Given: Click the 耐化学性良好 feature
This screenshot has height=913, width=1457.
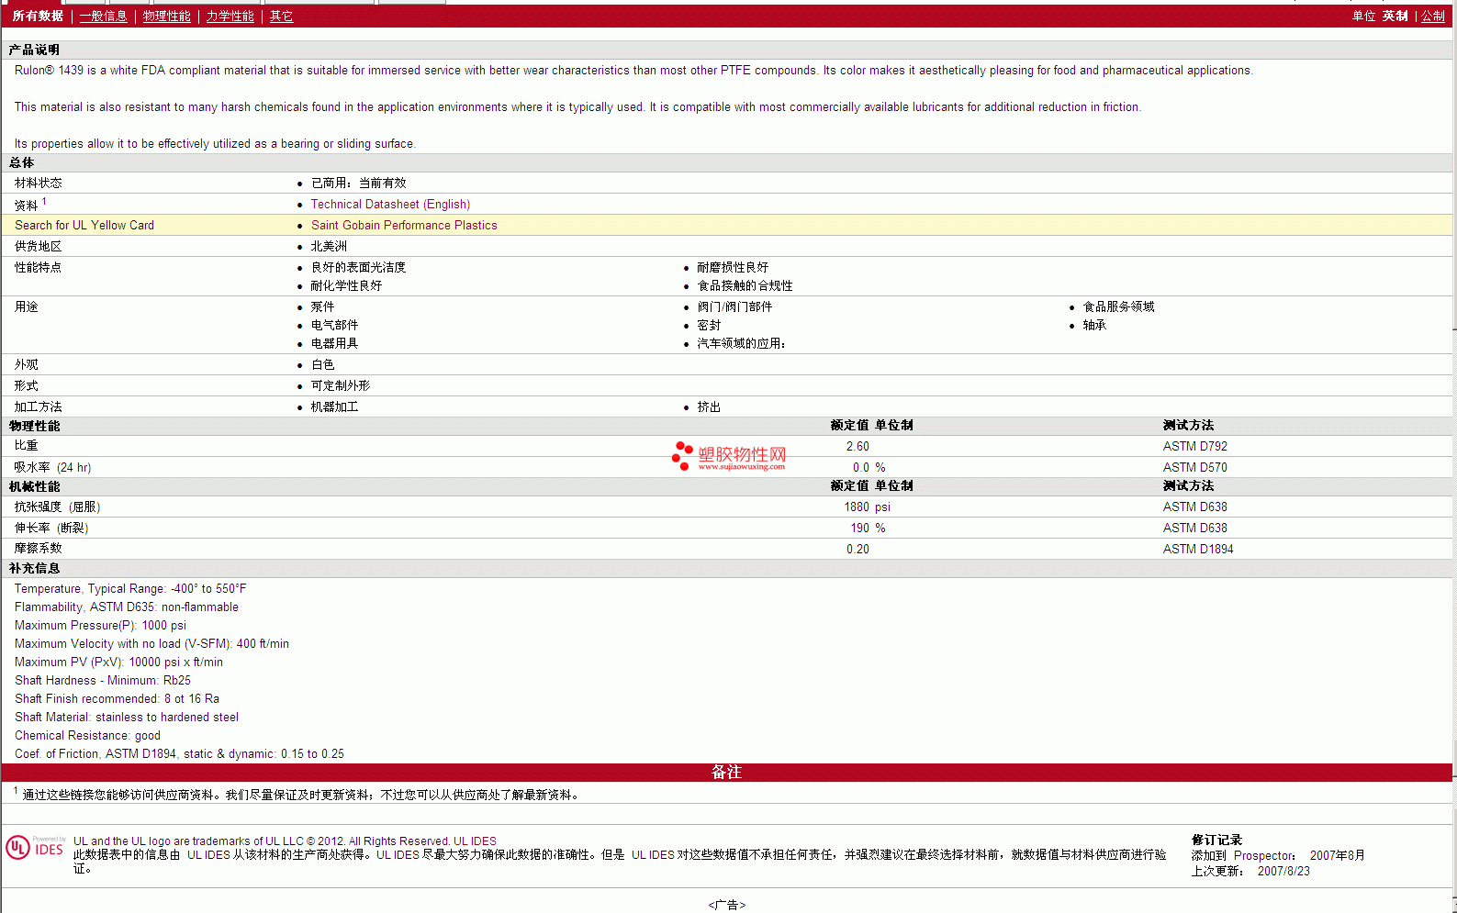Looking at the screenshot, I should pos(346,285).
